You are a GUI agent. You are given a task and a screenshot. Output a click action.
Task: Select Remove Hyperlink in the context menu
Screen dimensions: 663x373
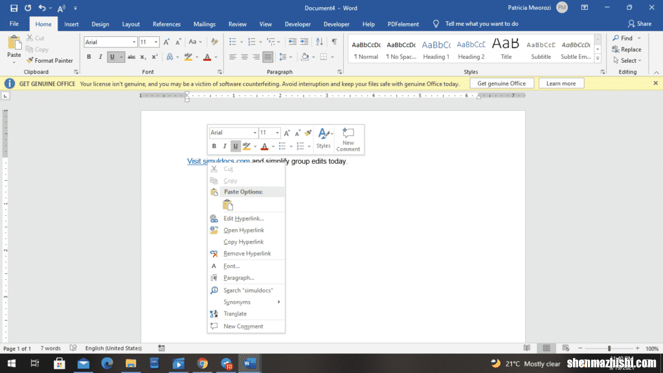coord(246,254)
